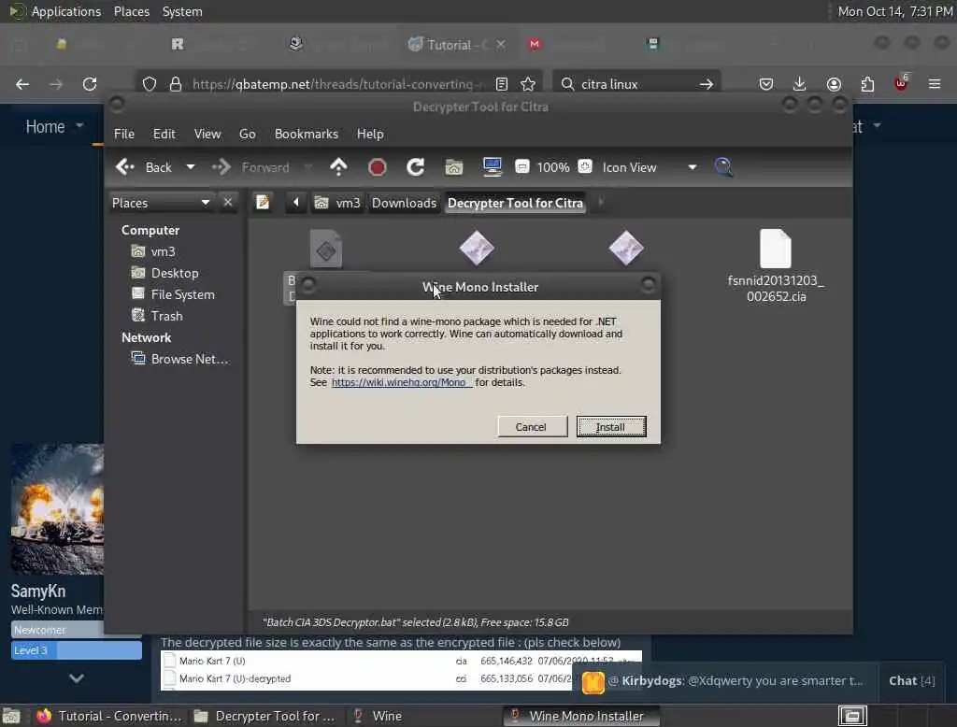Select the right diamond executable file icon

tap(626, 249)
